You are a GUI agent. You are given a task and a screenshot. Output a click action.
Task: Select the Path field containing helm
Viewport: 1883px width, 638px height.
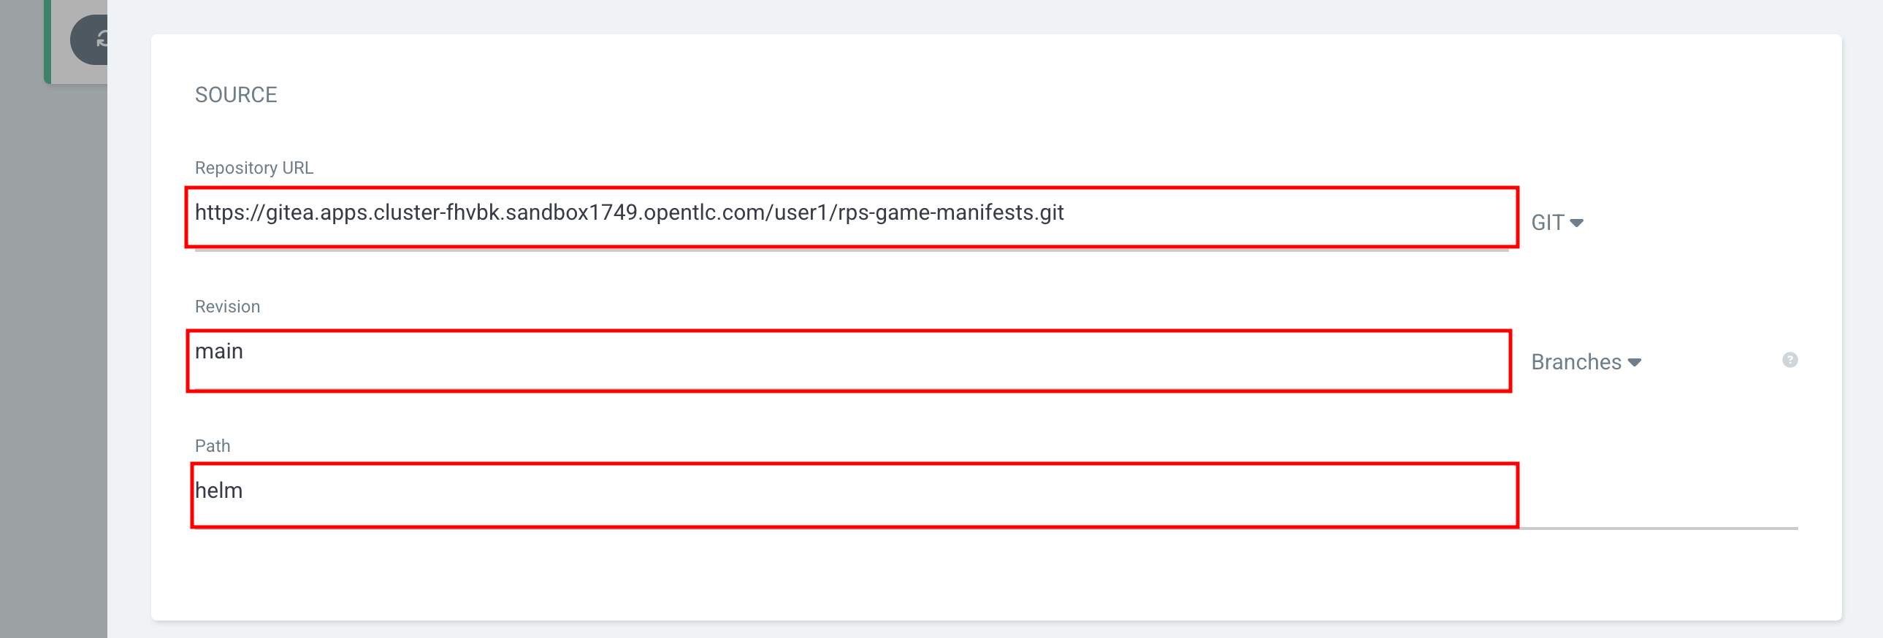click(855, 495)
